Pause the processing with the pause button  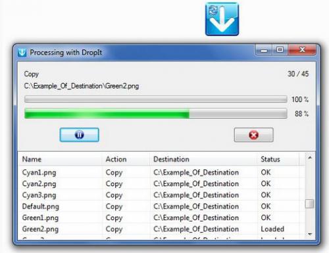pyautogui.click(x=79, y=135)
